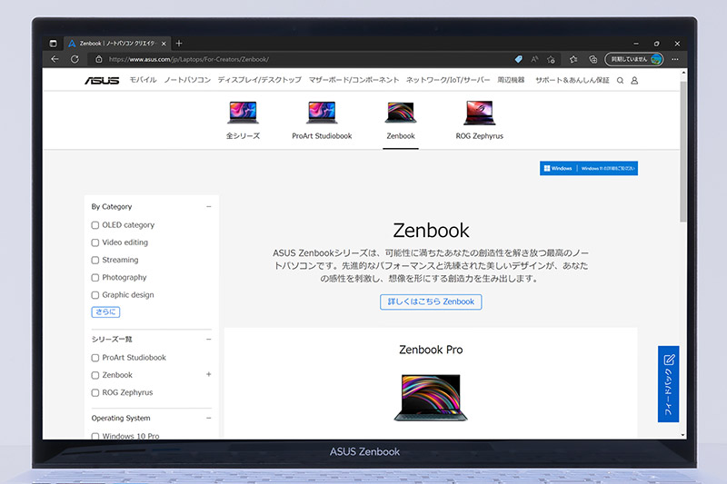This screenshot has height=484, width=727.
Task: Open site search with the magnifier icon
Action: click(620, 81)
